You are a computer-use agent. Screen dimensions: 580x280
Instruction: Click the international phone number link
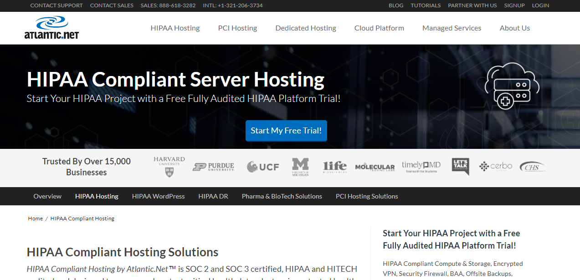click(x=233, y=5)
